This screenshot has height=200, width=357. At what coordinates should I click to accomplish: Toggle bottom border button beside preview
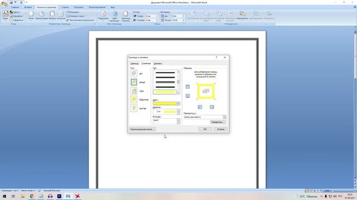(187, 96)
